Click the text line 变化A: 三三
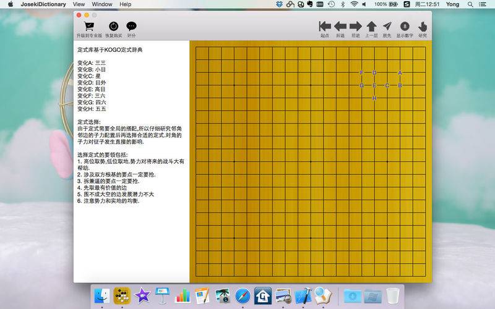The image size is (495, 309). 92,63
